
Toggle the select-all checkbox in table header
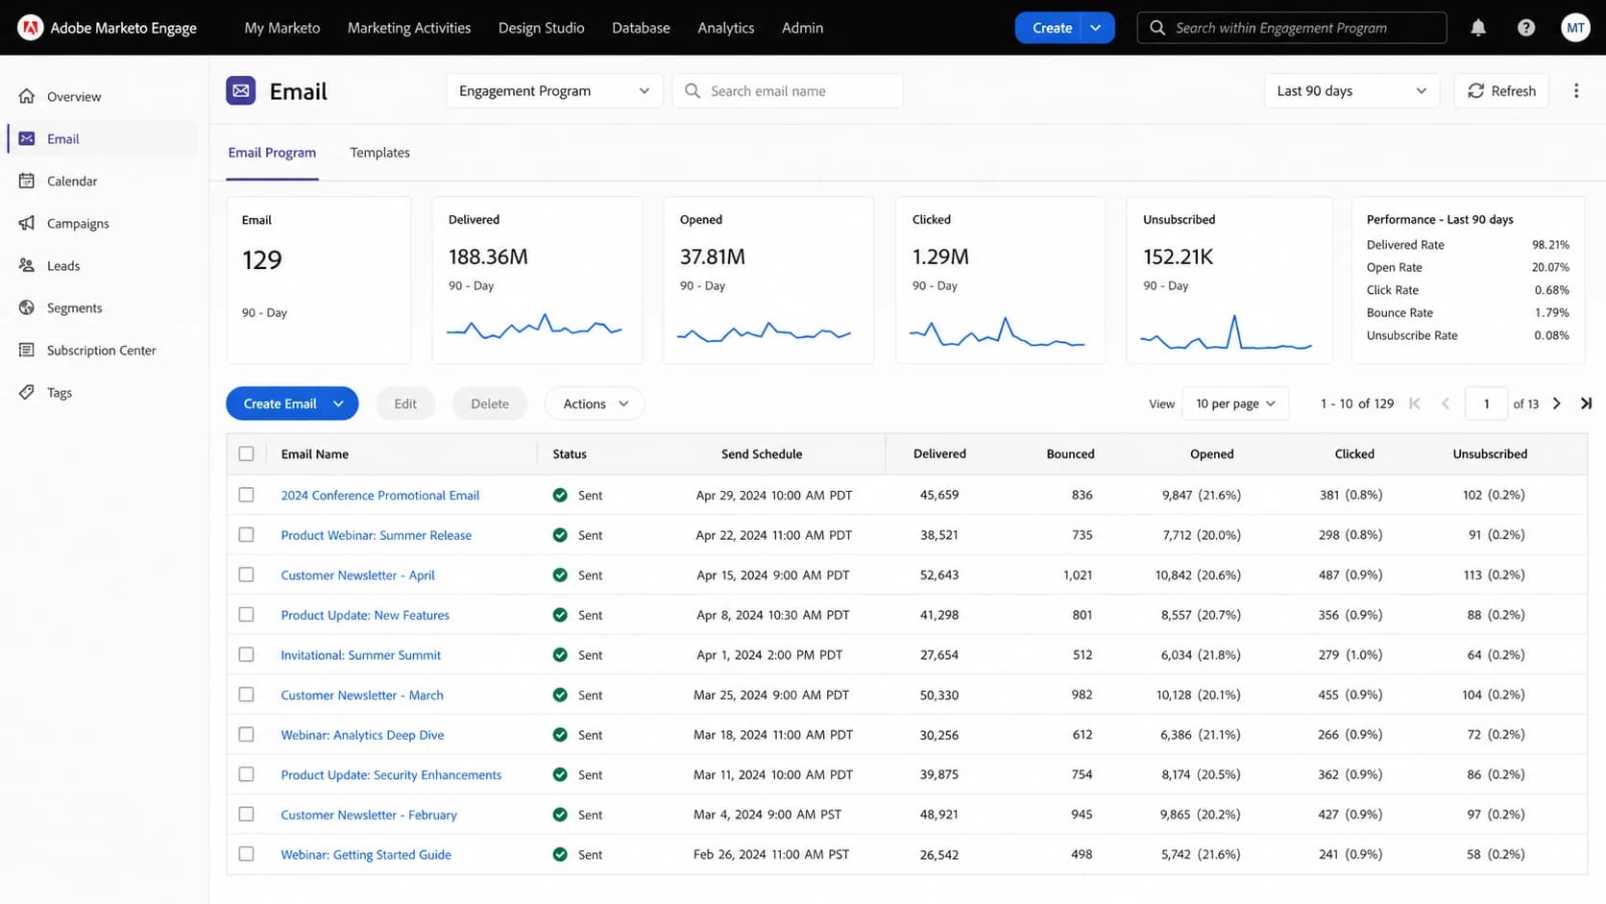coord(247,453)
